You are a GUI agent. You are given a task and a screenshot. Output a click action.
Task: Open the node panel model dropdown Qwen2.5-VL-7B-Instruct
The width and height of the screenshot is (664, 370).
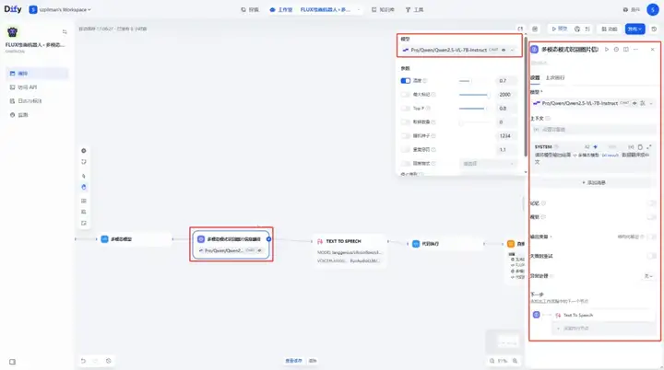click(593, 103)
